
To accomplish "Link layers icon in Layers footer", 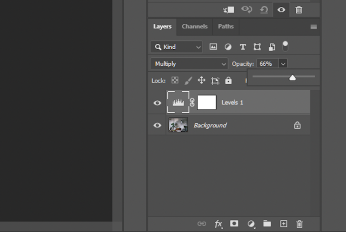I will pyautogui.click(x=202, y=224).
